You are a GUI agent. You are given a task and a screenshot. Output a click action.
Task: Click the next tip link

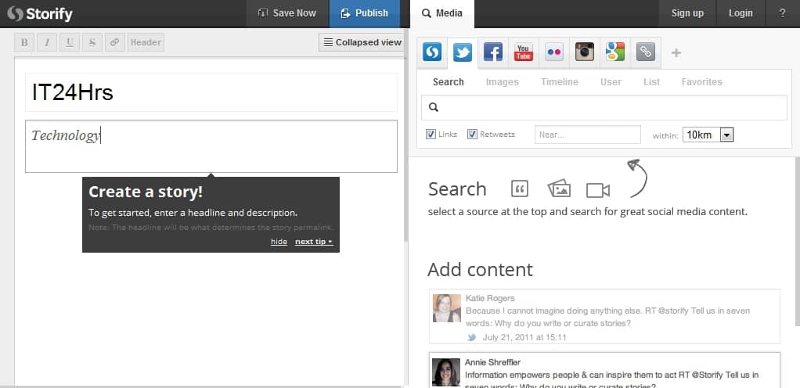tap(313, 242)
